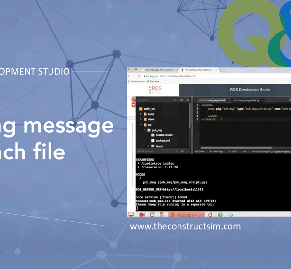Click the catkin_ws folder icon
The image size is (291, 269).
[x=141, y=109]
